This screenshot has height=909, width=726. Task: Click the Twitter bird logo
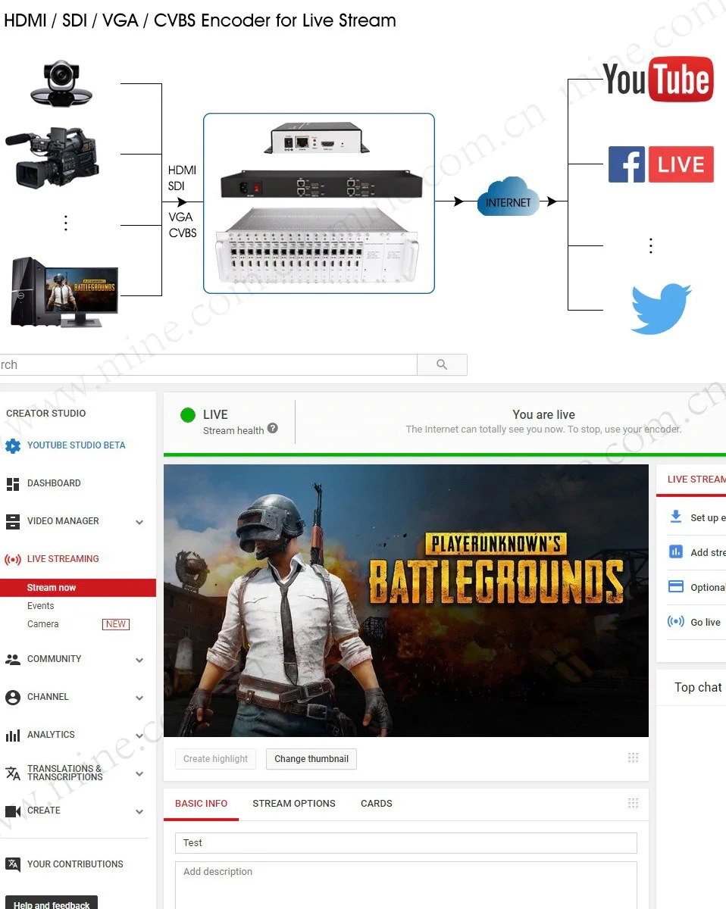coord(662,308)
